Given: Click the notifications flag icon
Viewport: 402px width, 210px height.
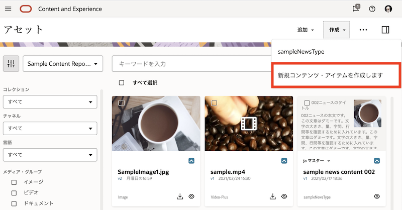Looking at the screenshot, I should (356, 9).
